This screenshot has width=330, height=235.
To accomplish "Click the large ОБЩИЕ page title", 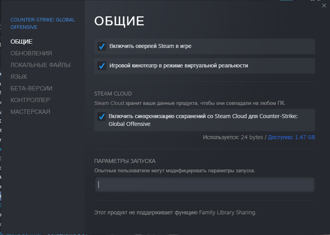I will [119, 21].
